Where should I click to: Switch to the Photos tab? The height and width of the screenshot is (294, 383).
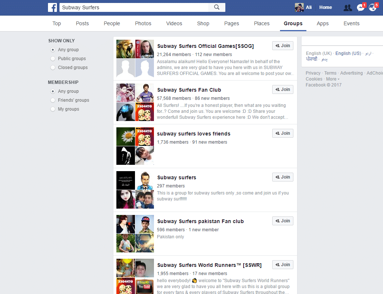(143, 23)
